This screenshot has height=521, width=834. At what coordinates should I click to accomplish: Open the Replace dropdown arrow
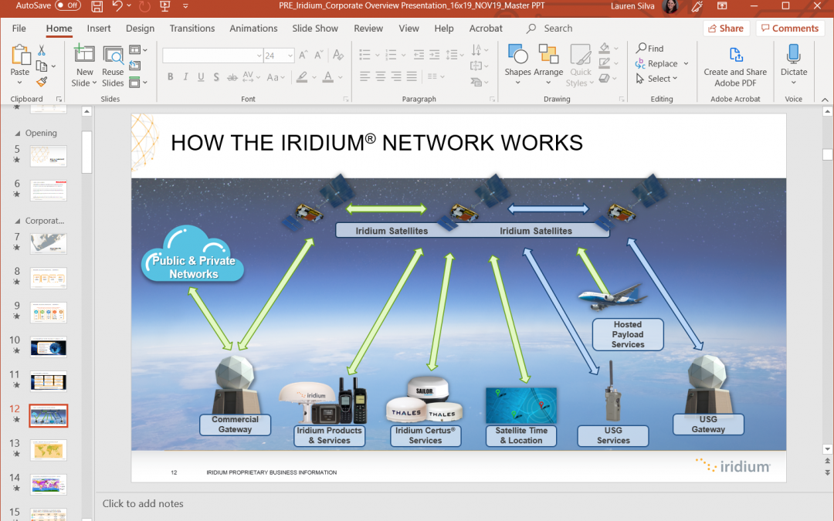pyautogui.click(x=687, y=63)
